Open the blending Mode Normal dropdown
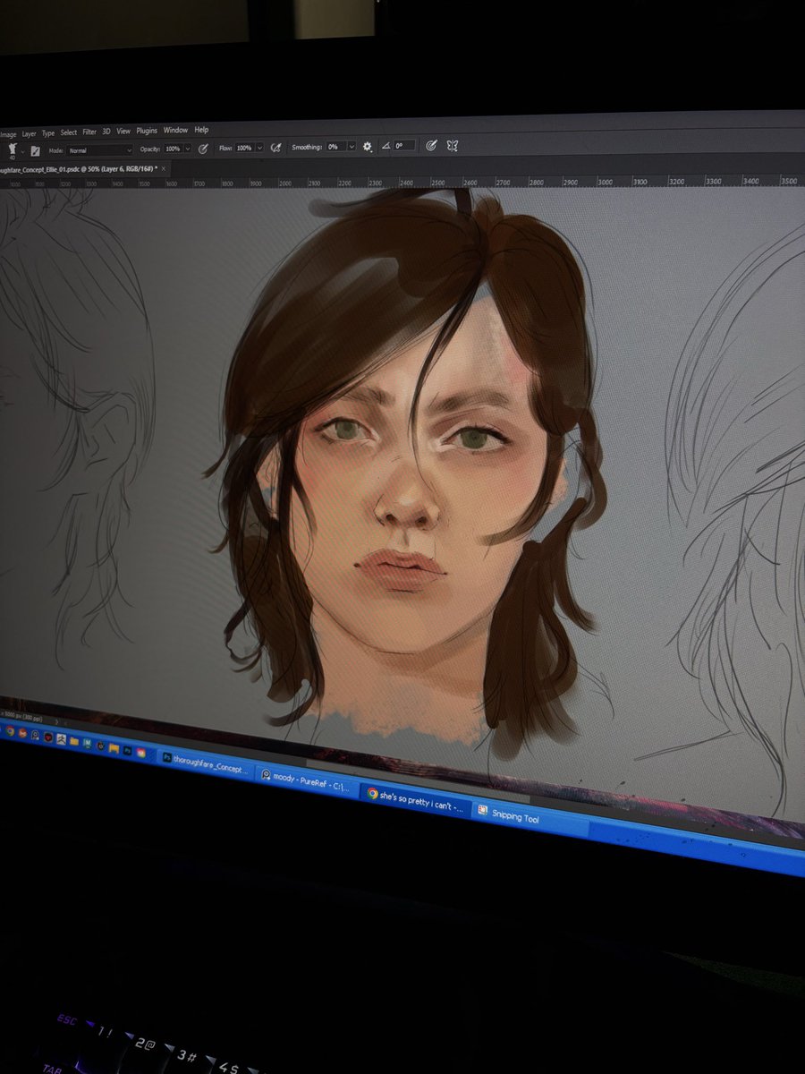This screenshot has height=1074, width=805. [99, 150]
